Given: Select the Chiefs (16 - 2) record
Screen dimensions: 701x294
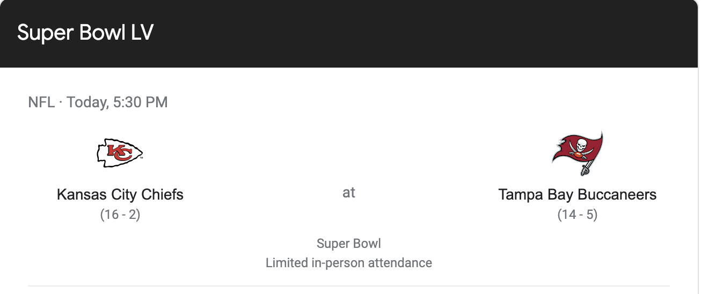Looking at the screenshot, I should click(x=120, y=215).
